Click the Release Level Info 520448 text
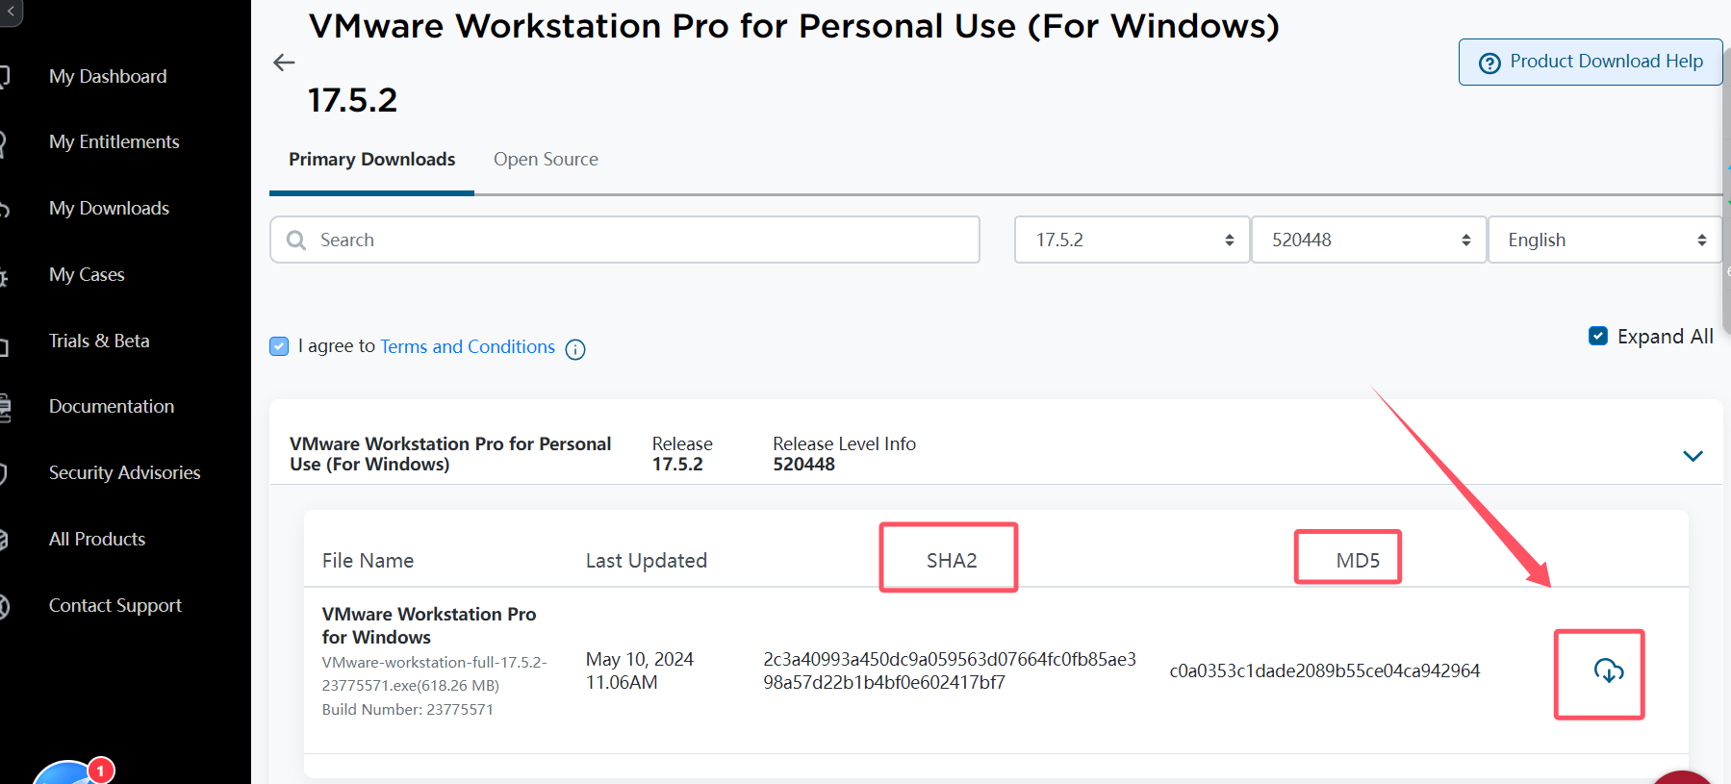Viewport: 1731px width, 784px height. (844, 454)
